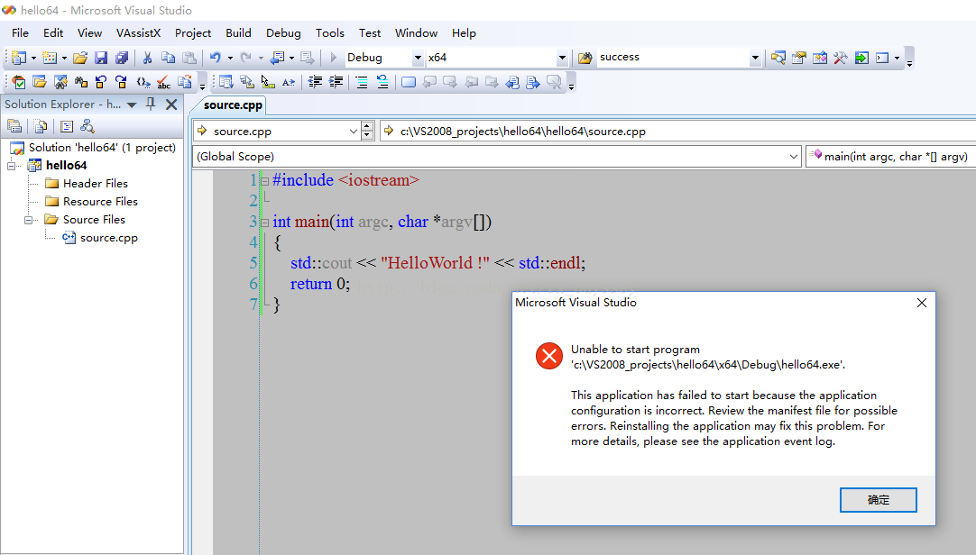Save the file with the floppy icon
This screenshot has height=555, width=976.
[101, 58]
